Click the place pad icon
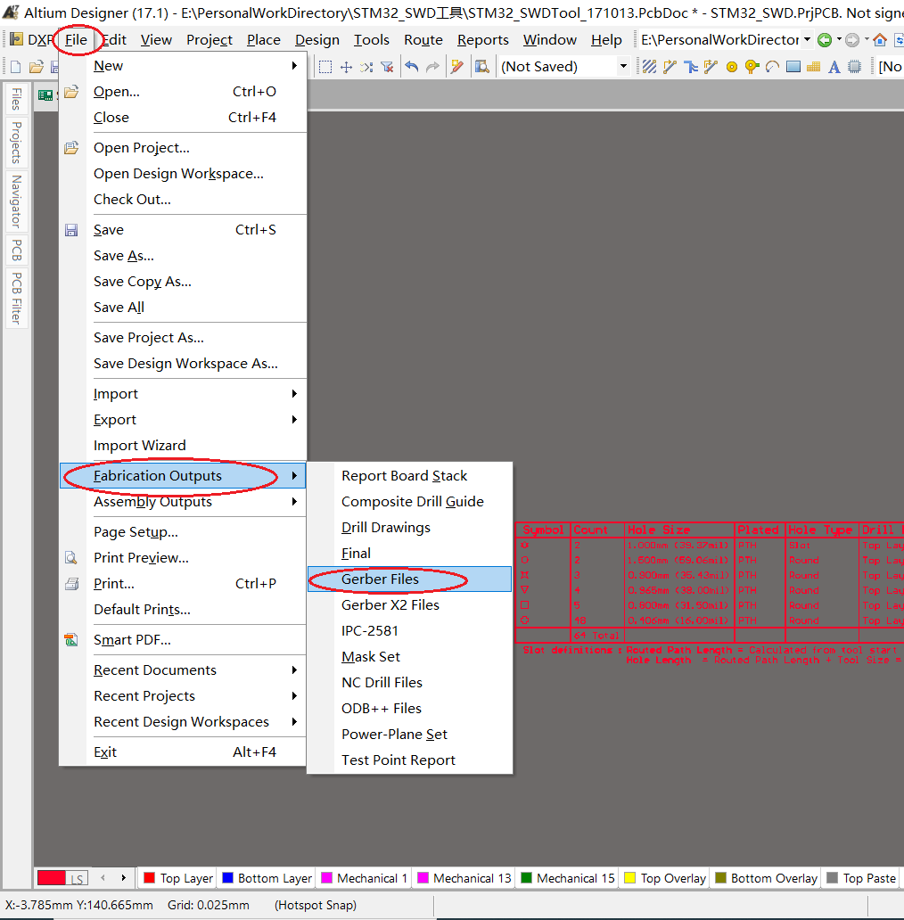Screen dimensions: 904x920 (732, 67)
